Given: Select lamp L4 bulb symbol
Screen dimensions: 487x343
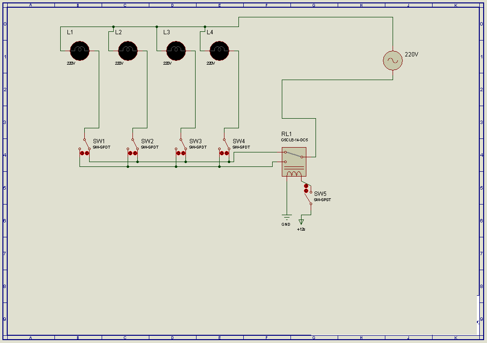Looking at the screenshot, I should [x=220, y=51].
